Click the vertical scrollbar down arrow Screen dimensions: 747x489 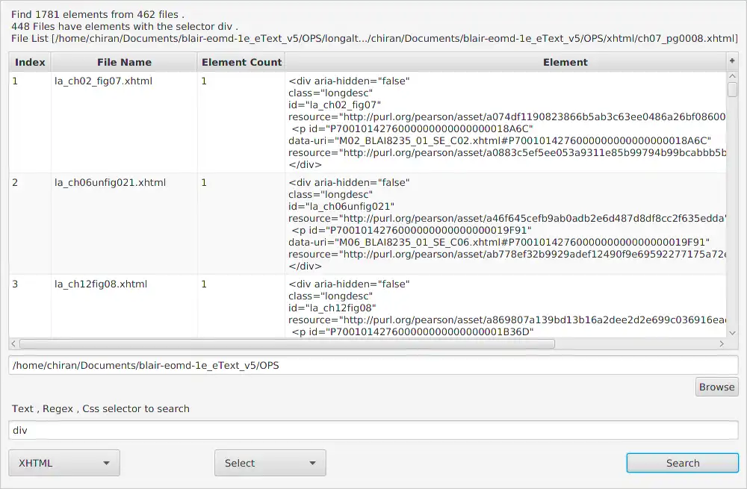732,332
